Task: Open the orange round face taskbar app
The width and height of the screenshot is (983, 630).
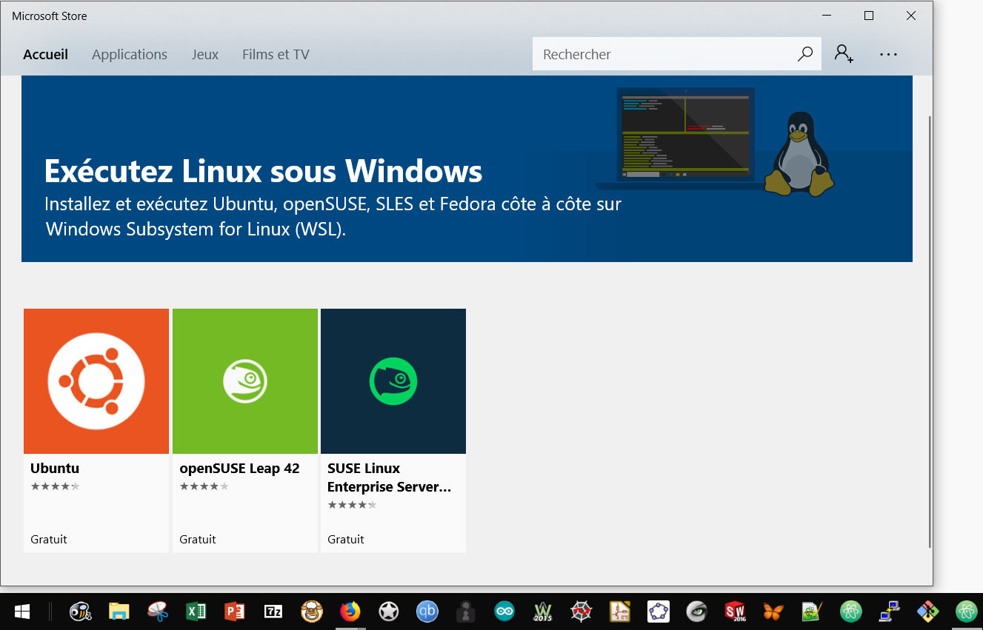Action: pyautogui.click(x=312, y=611)
